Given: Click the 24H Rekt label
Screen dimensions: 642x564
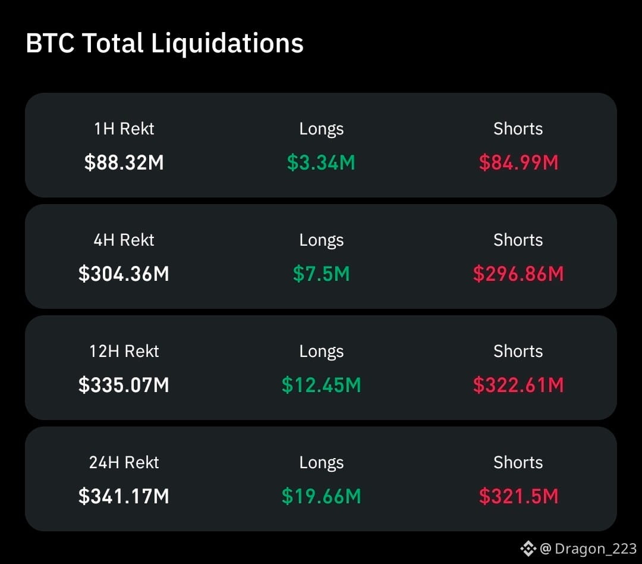Looking at the screenshot, I should coord(124,462).
